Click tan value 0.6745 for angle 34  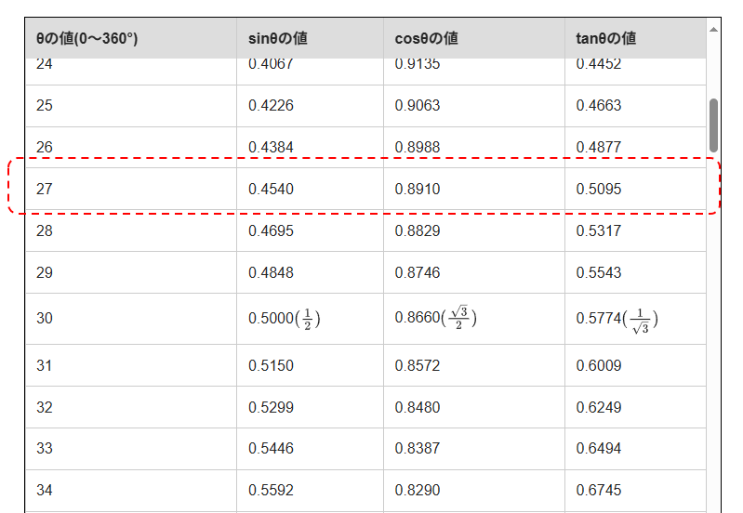point(599,490)
